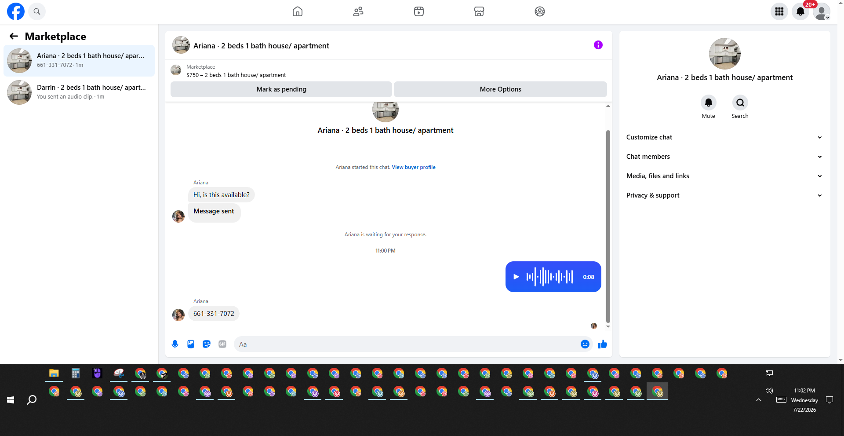The width and height of the screenshot is (844, 436).
Task: Select the Ariana conversation in the list
Action: (x=79, y=61)
